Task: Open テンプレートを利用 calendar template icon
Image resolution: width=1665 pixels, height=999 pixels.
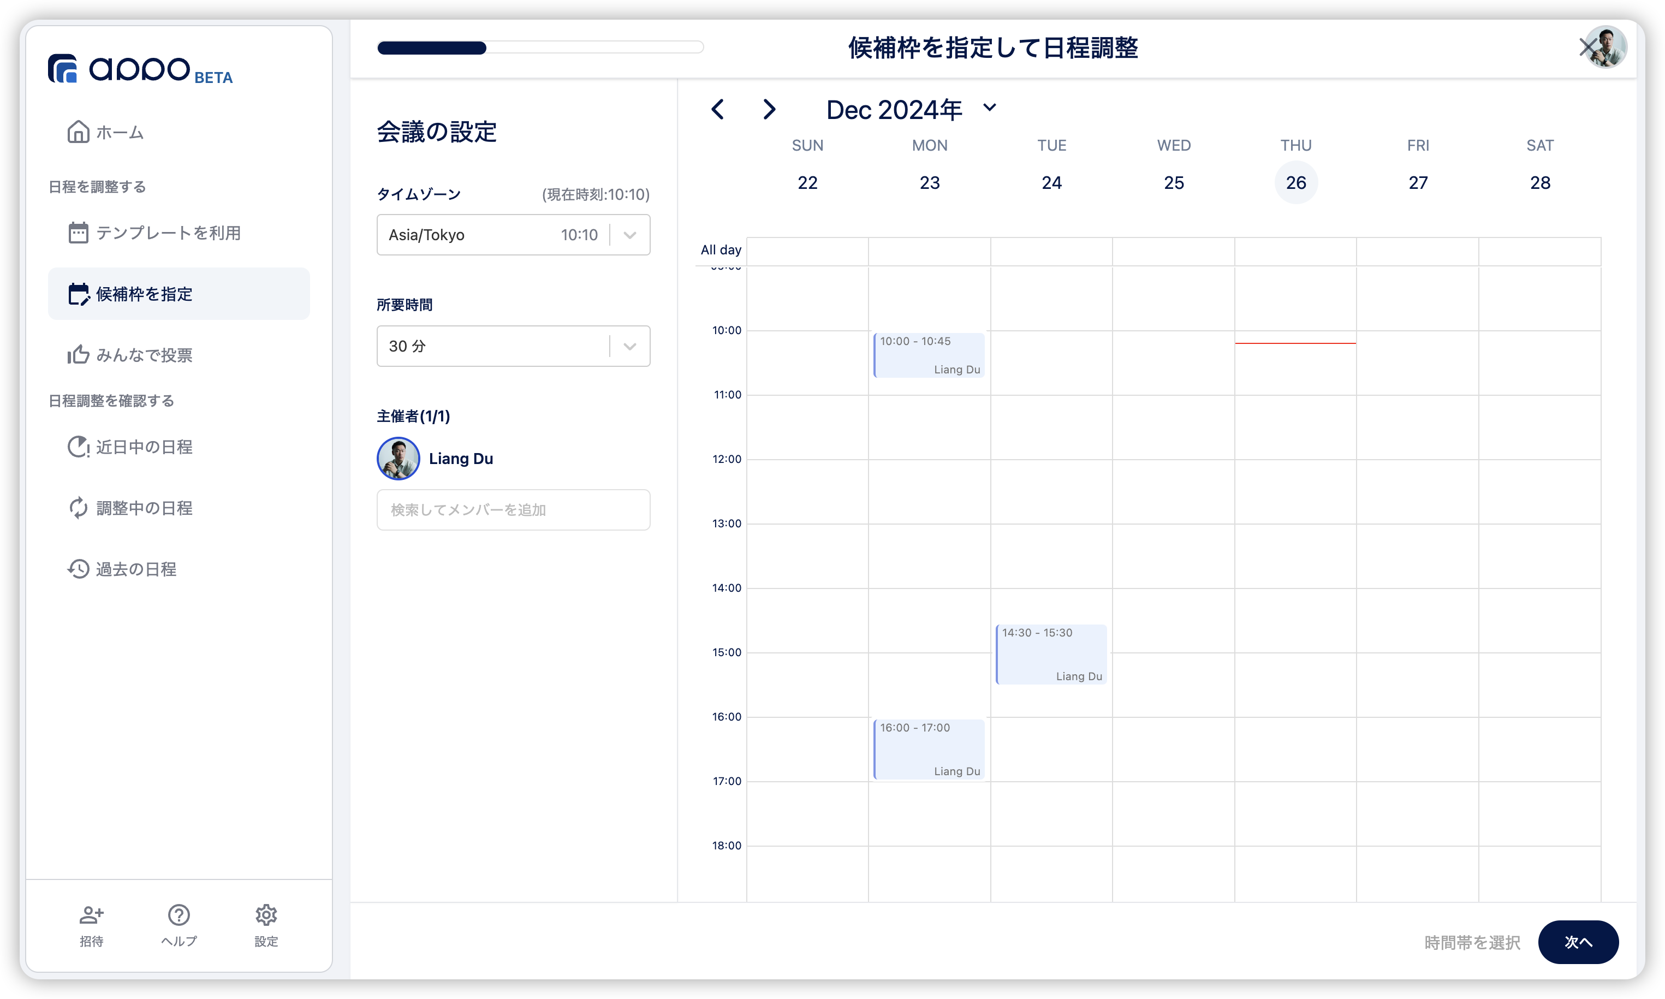Action: click(78, 233)
